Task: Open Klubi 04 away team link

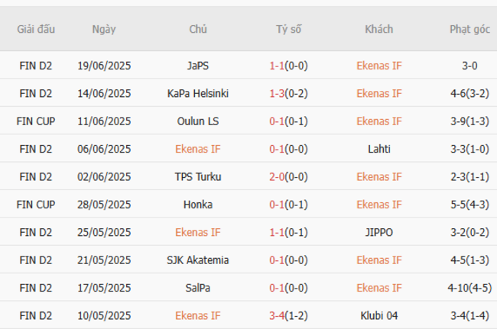Action: 379,315
